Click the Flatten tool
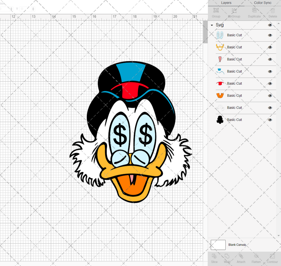This screenshot has width=281, height=266. (x=256, y=258)
